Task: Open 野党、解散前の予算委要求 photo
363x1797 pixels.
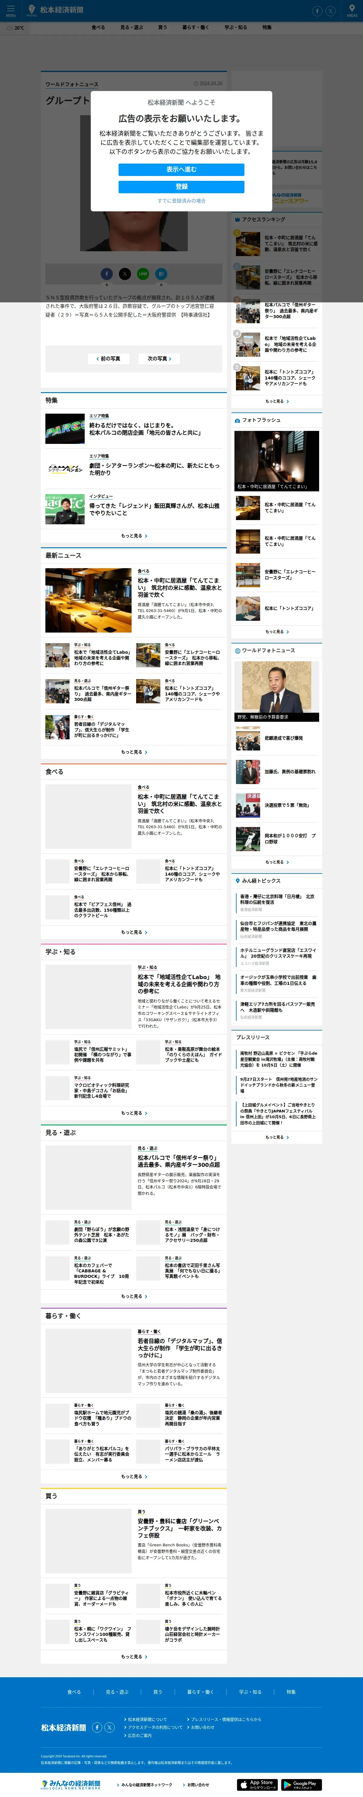Action: 277,691
